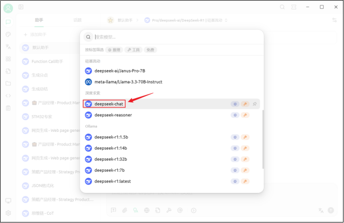Select meta-llama/Llama-3.3-70B-Instruct model
Screen dimensions: 344x223
(172, 82)
